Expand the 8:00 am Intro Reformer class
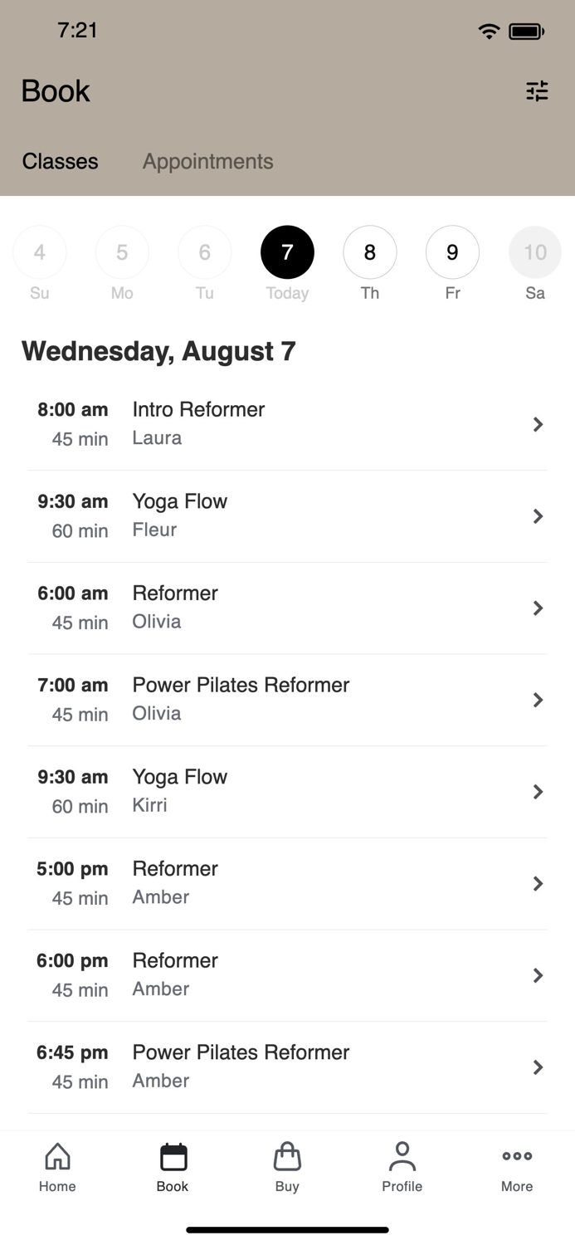 (x=287, y=423)
